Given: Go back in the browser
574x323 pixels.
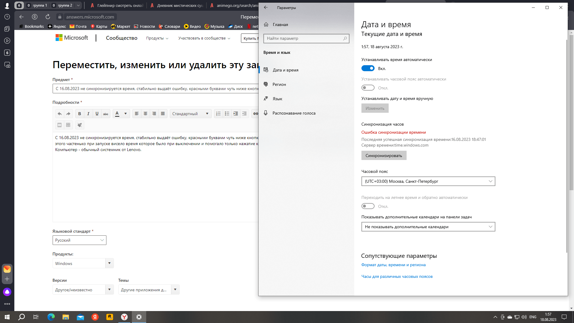Looking at the screenshot, I should 22,17.
